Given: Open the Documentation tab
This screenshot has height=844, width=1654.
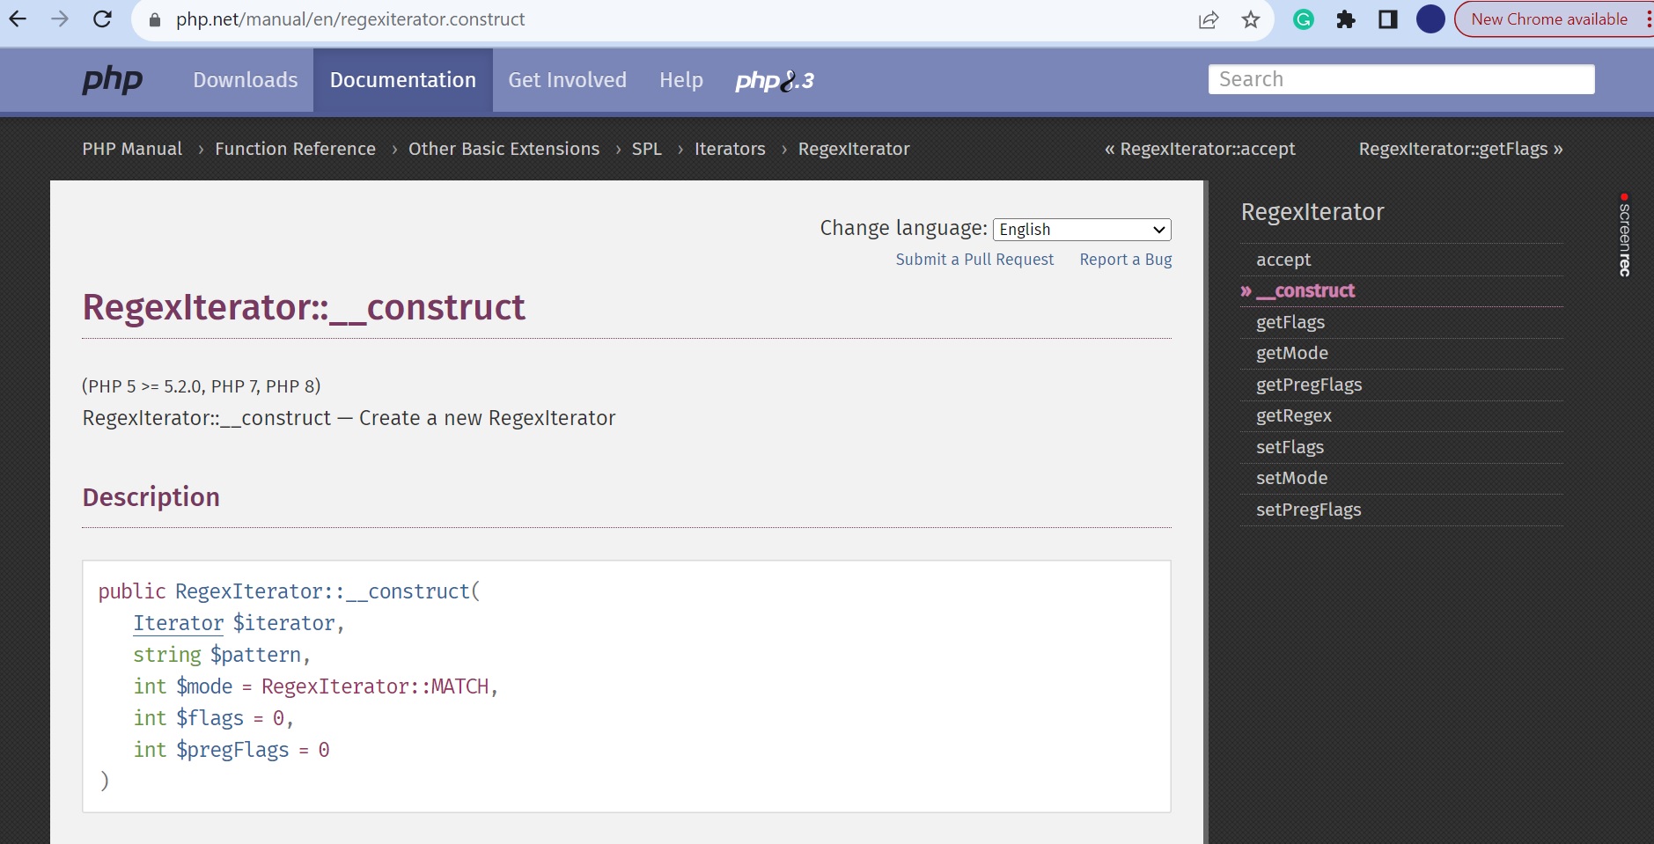Looking at the screenshot, I should pyautogui.click(x=403, y=80).
